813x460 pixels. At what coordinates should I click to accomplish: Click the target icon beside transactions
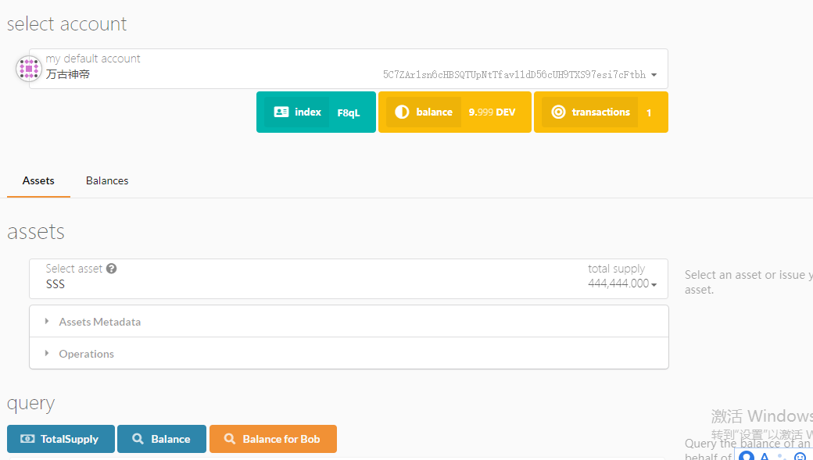coord(558,112)
